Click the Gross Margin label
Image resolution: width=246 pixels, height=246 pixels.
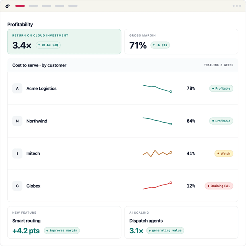coord(143,35)
